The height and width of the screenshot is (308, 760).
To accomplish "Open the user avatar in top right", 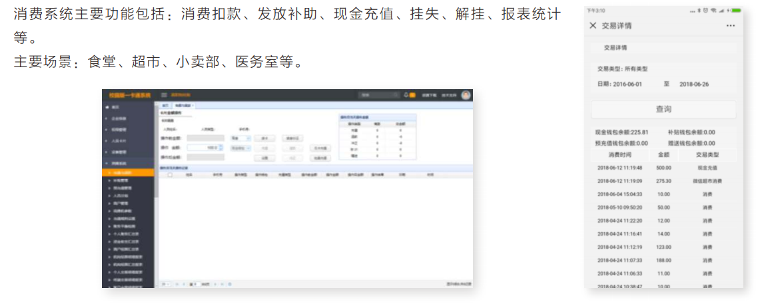I will [466, 95].
